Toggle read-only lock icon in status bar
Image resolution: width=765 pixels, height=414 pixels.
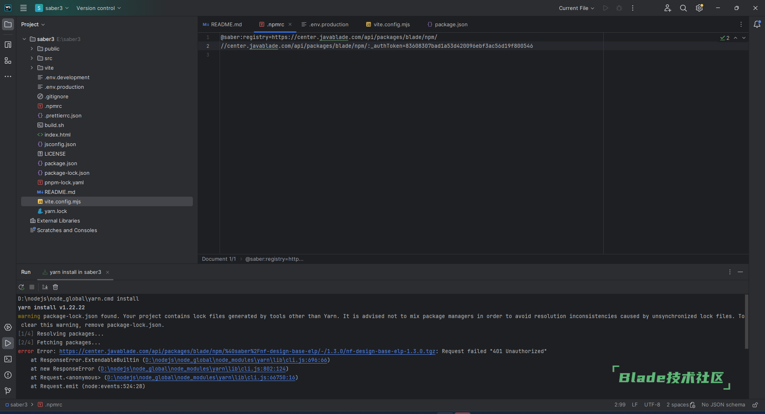coord(755,405)
